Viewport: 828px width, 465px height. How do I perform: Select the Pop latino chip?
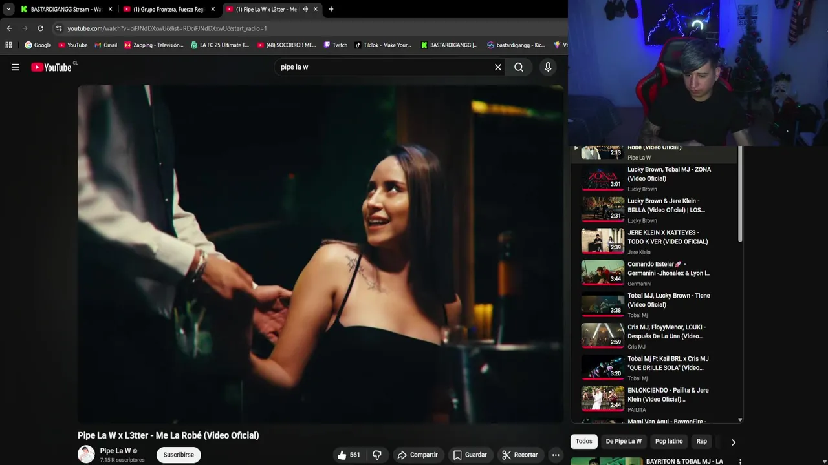point(669,442)
